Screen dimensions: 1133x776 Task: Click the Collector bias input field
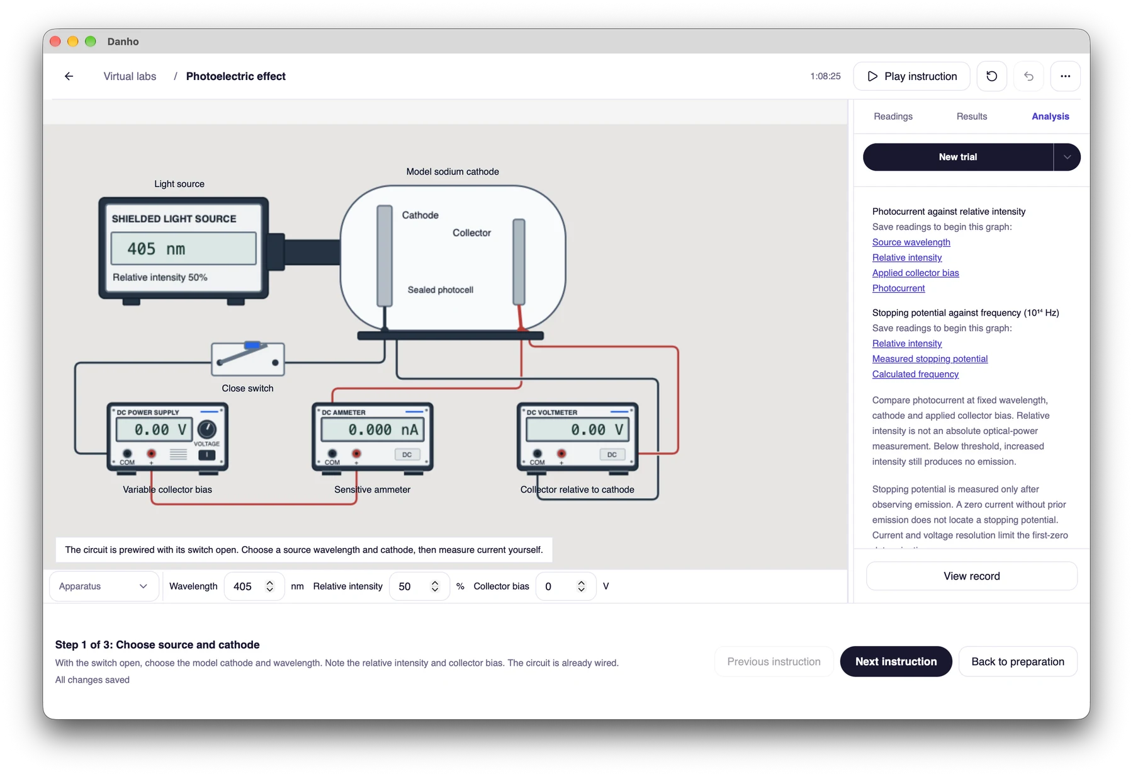[x=566, y=586]
